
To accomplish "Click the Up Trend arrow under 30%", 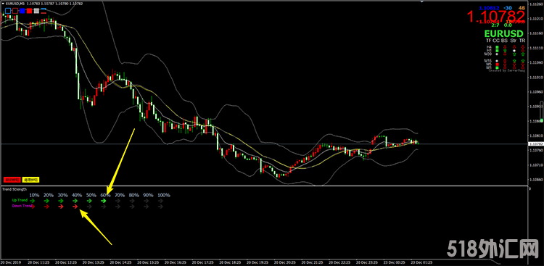I will (x=61, y=201).
